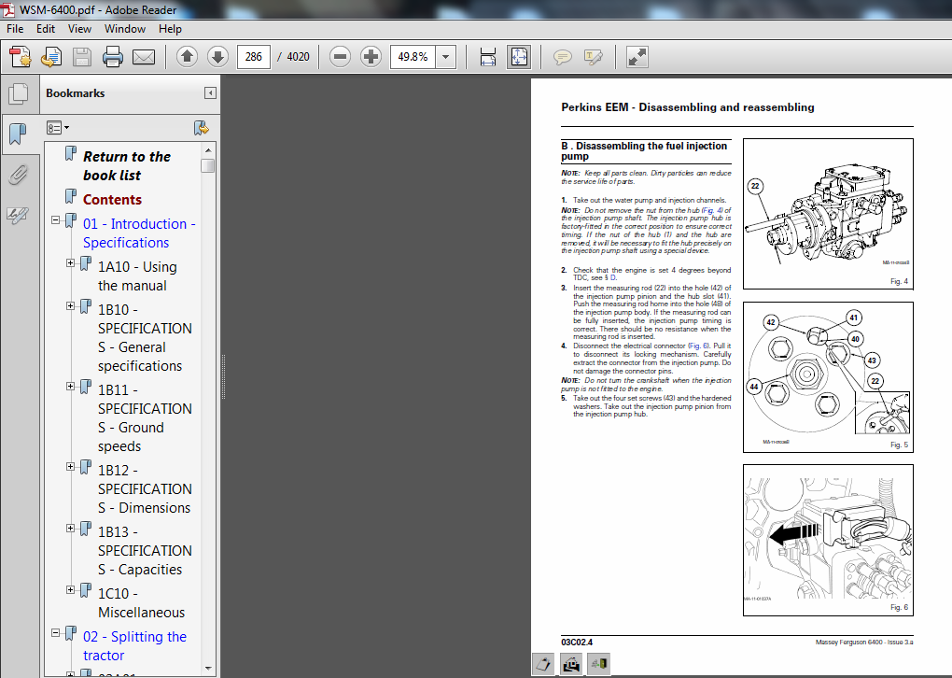Zoom out with the minus button
Image resolution: width=952 pixels, height=678 pixels.
click(x=340, y=57)
